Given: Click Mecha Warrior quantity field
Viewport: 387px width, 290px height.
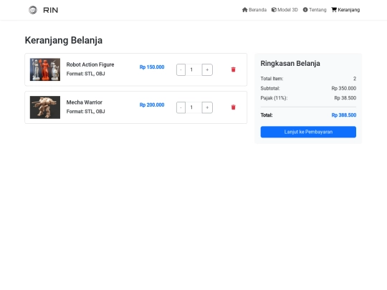Looking at the screenshot, I should coord(193,107).
